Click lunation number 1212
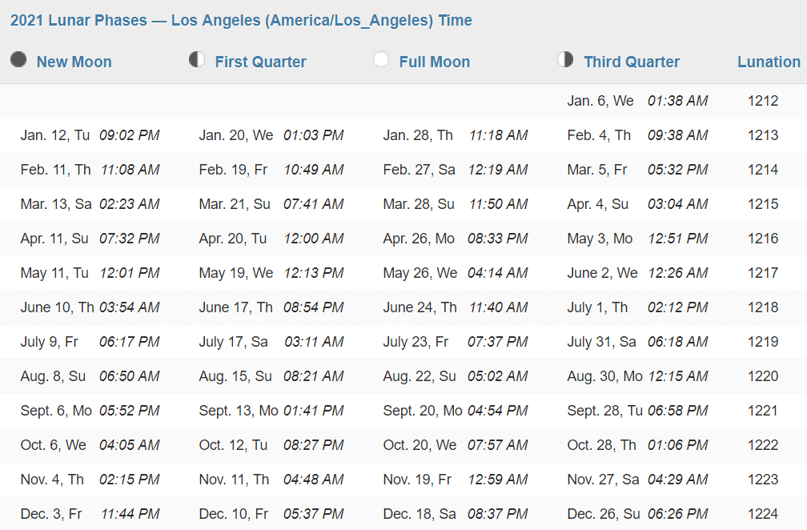This screenshot has width=807, height=530. pyautogui.click(x=763, y=101)
